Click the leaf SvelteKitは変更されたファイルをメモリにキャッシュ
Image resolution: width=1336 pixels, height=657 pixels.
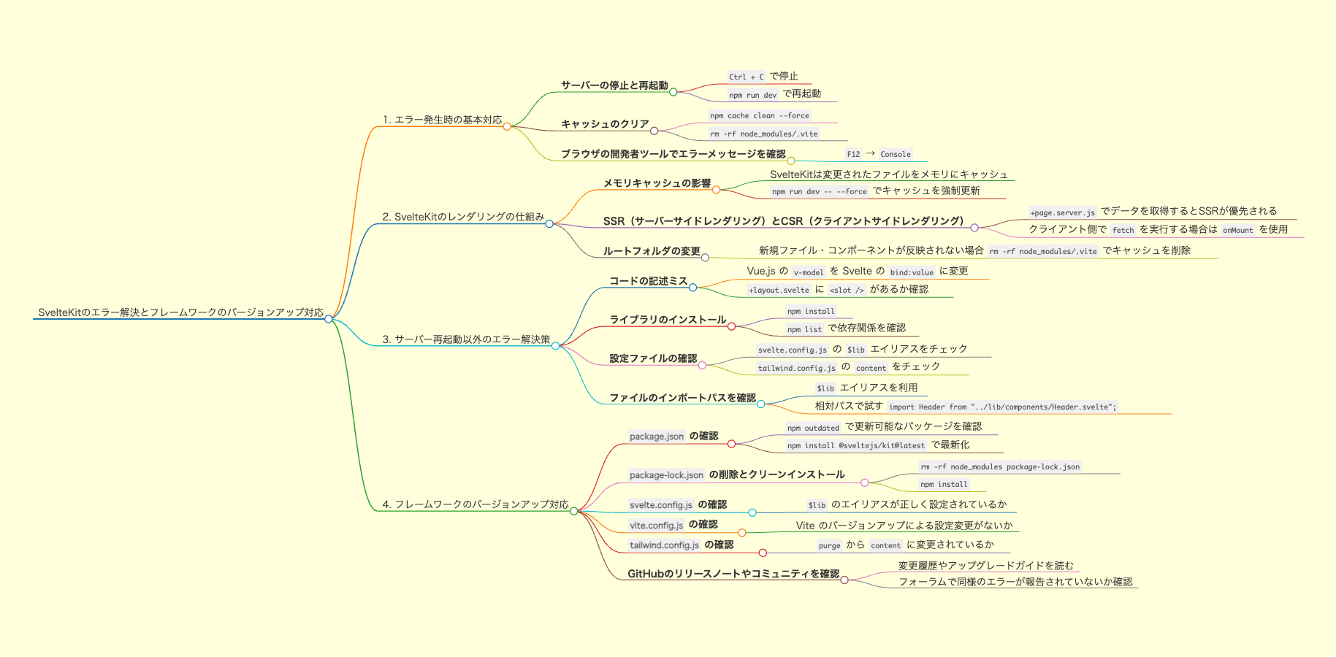(x=889, y=174)
